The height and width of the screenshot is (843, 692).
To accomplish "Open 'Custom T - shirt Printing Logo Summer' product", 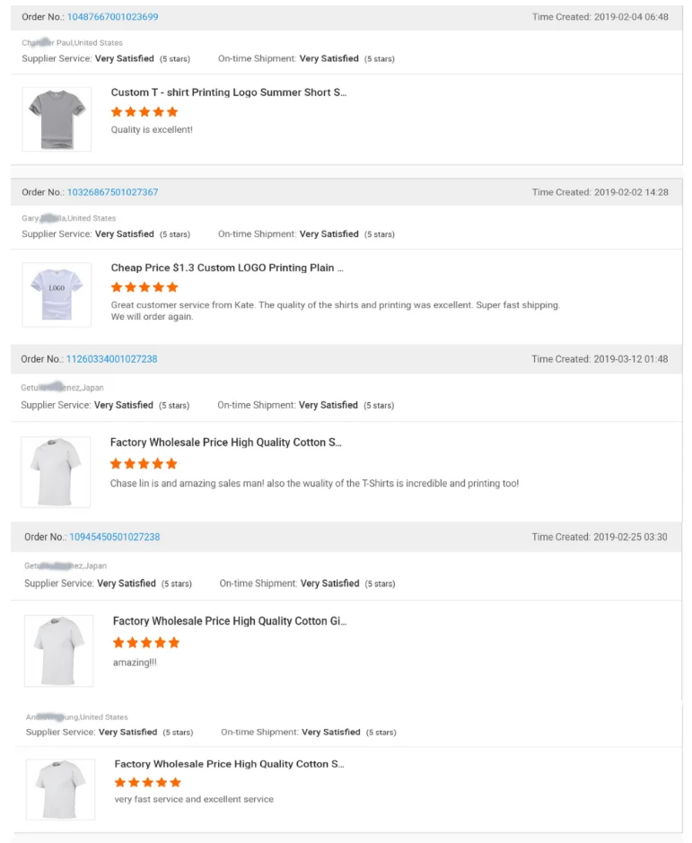I will pos(228,92).
